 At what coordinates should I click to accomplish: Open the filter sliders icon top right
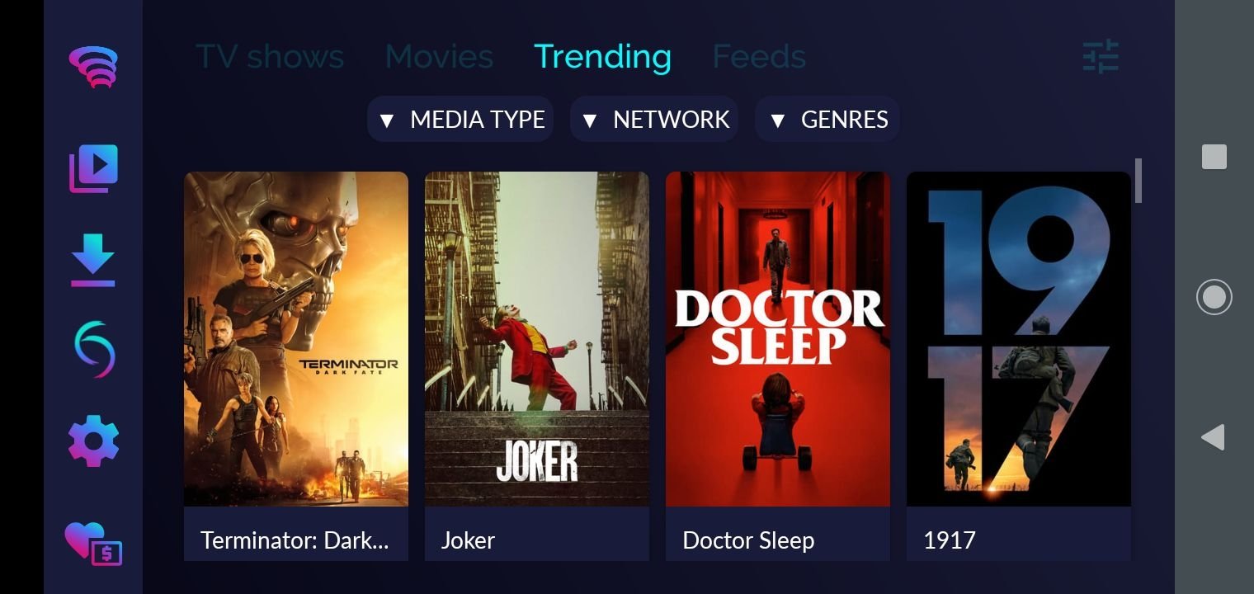click(1101, 56)
